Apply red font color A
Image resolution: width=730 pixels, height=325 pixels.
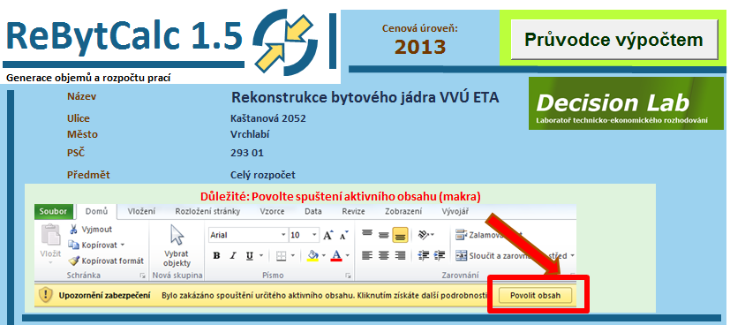pyautogui.click(x=336, y=255)
